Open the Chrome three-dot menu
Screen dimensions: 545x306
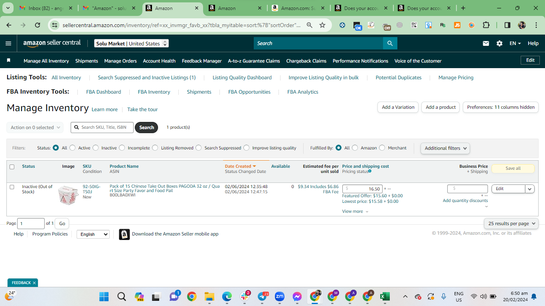click(536, 25)
